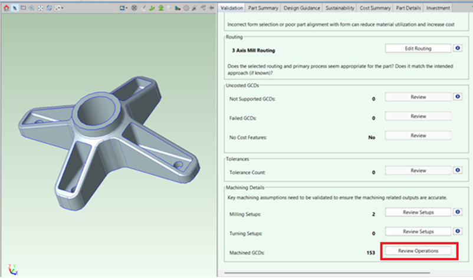Click Review Setups for Milling Setups
This screenshot has width=473, height=280.
tap(418, 212)
